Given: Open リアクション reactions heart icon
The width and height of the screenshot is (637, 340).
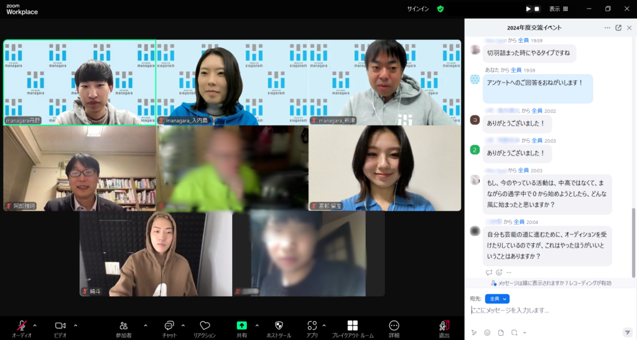Looking at the screenshot, I should coord(205,329).
